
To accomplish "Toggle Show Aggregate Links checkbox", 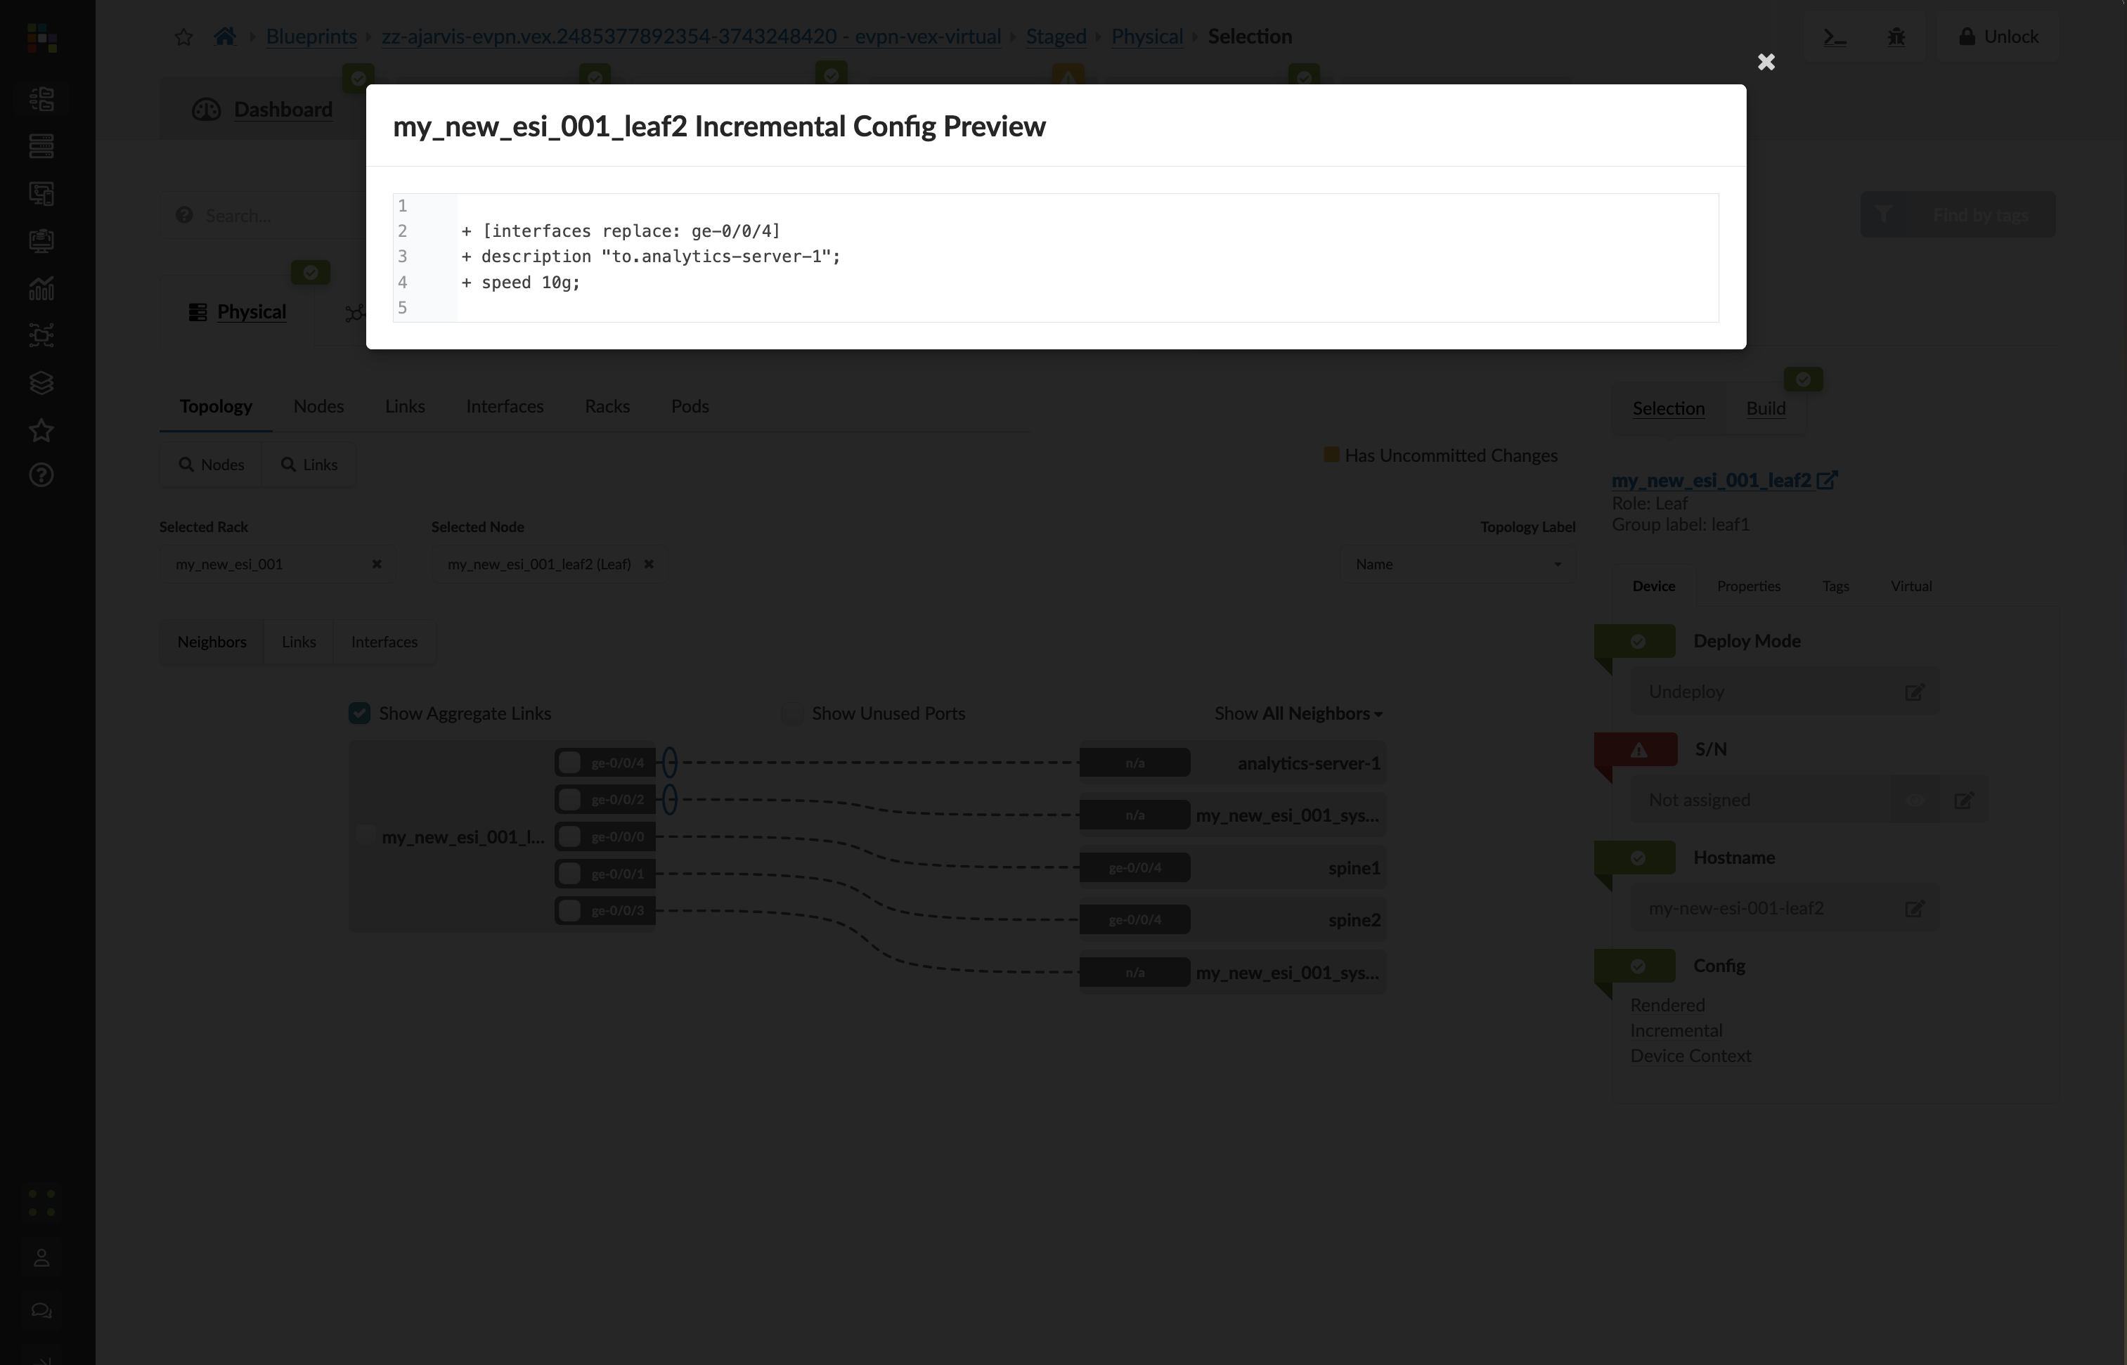I will point(360,713).
